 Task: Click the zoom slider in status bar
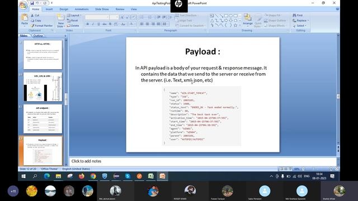tap(317, 169)
